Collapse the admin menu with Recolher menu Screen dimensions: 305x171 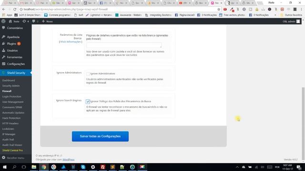coord(13,158)
